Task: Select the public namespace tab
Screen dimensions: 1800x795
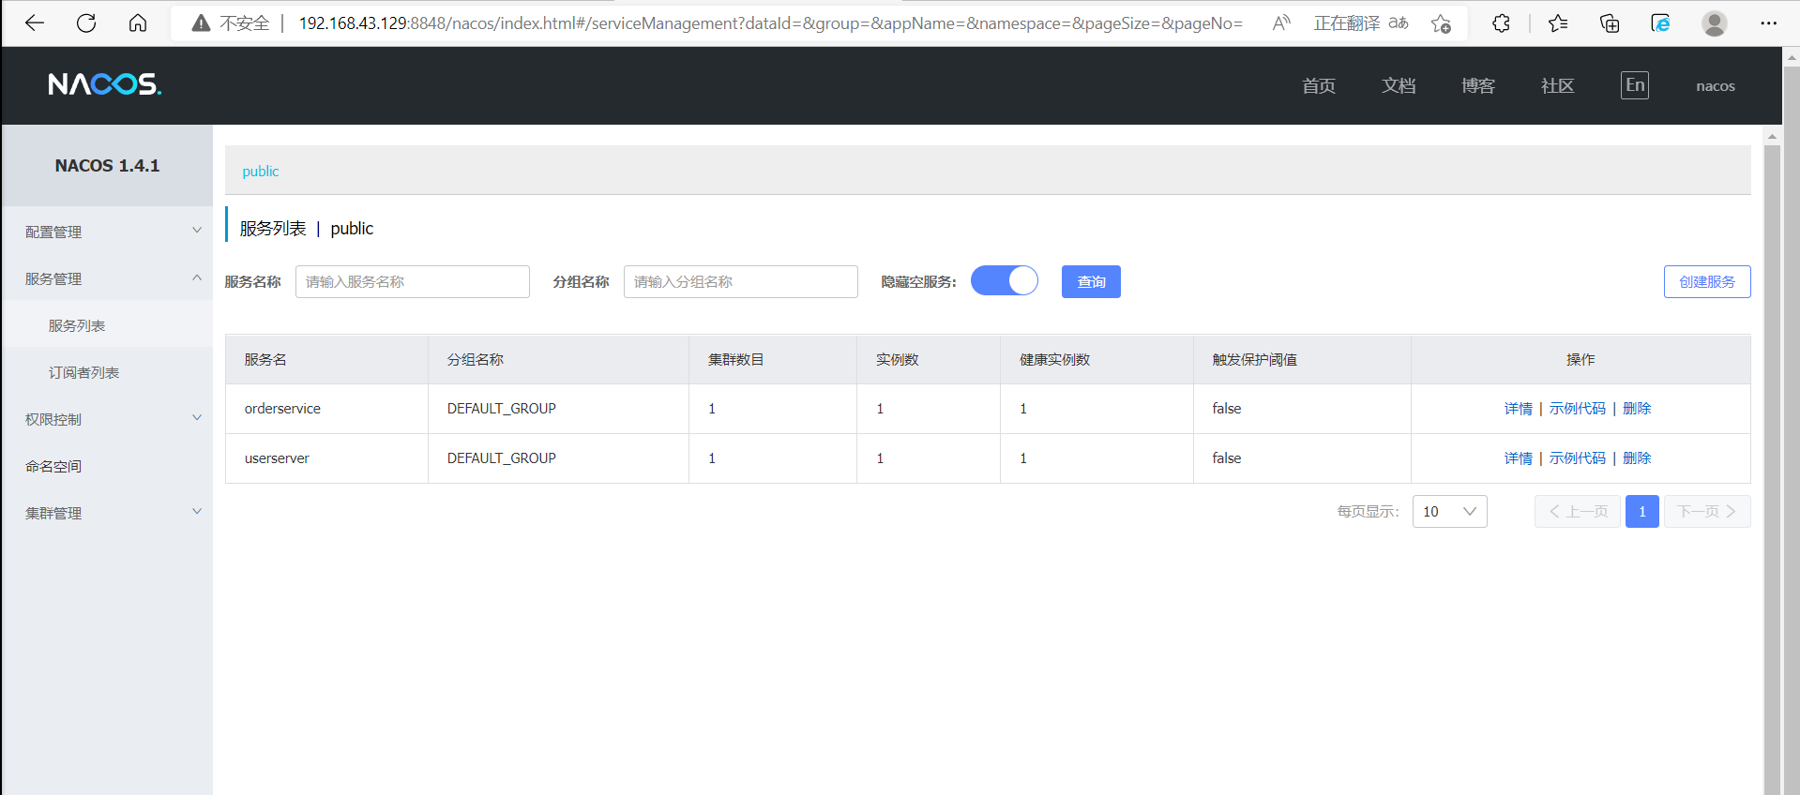Action: click(x=261, y=172)
